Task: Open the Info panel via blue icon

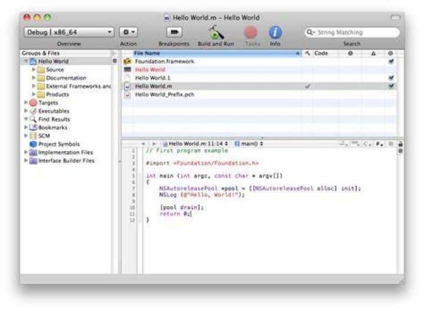Action: click(275, 33)
